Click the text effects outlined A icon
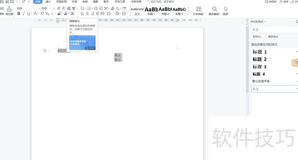The image size is (298, 160). click(52, 13)
